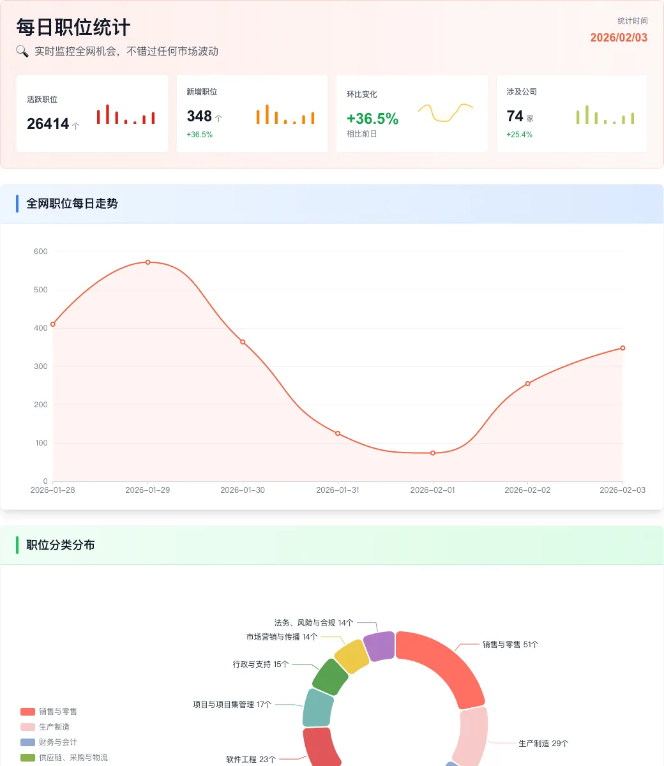Click the 财务与会计 legend entry text

[58, 742]
